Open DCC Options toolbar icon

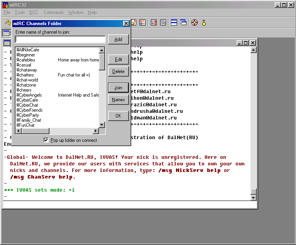coord(142,22)
